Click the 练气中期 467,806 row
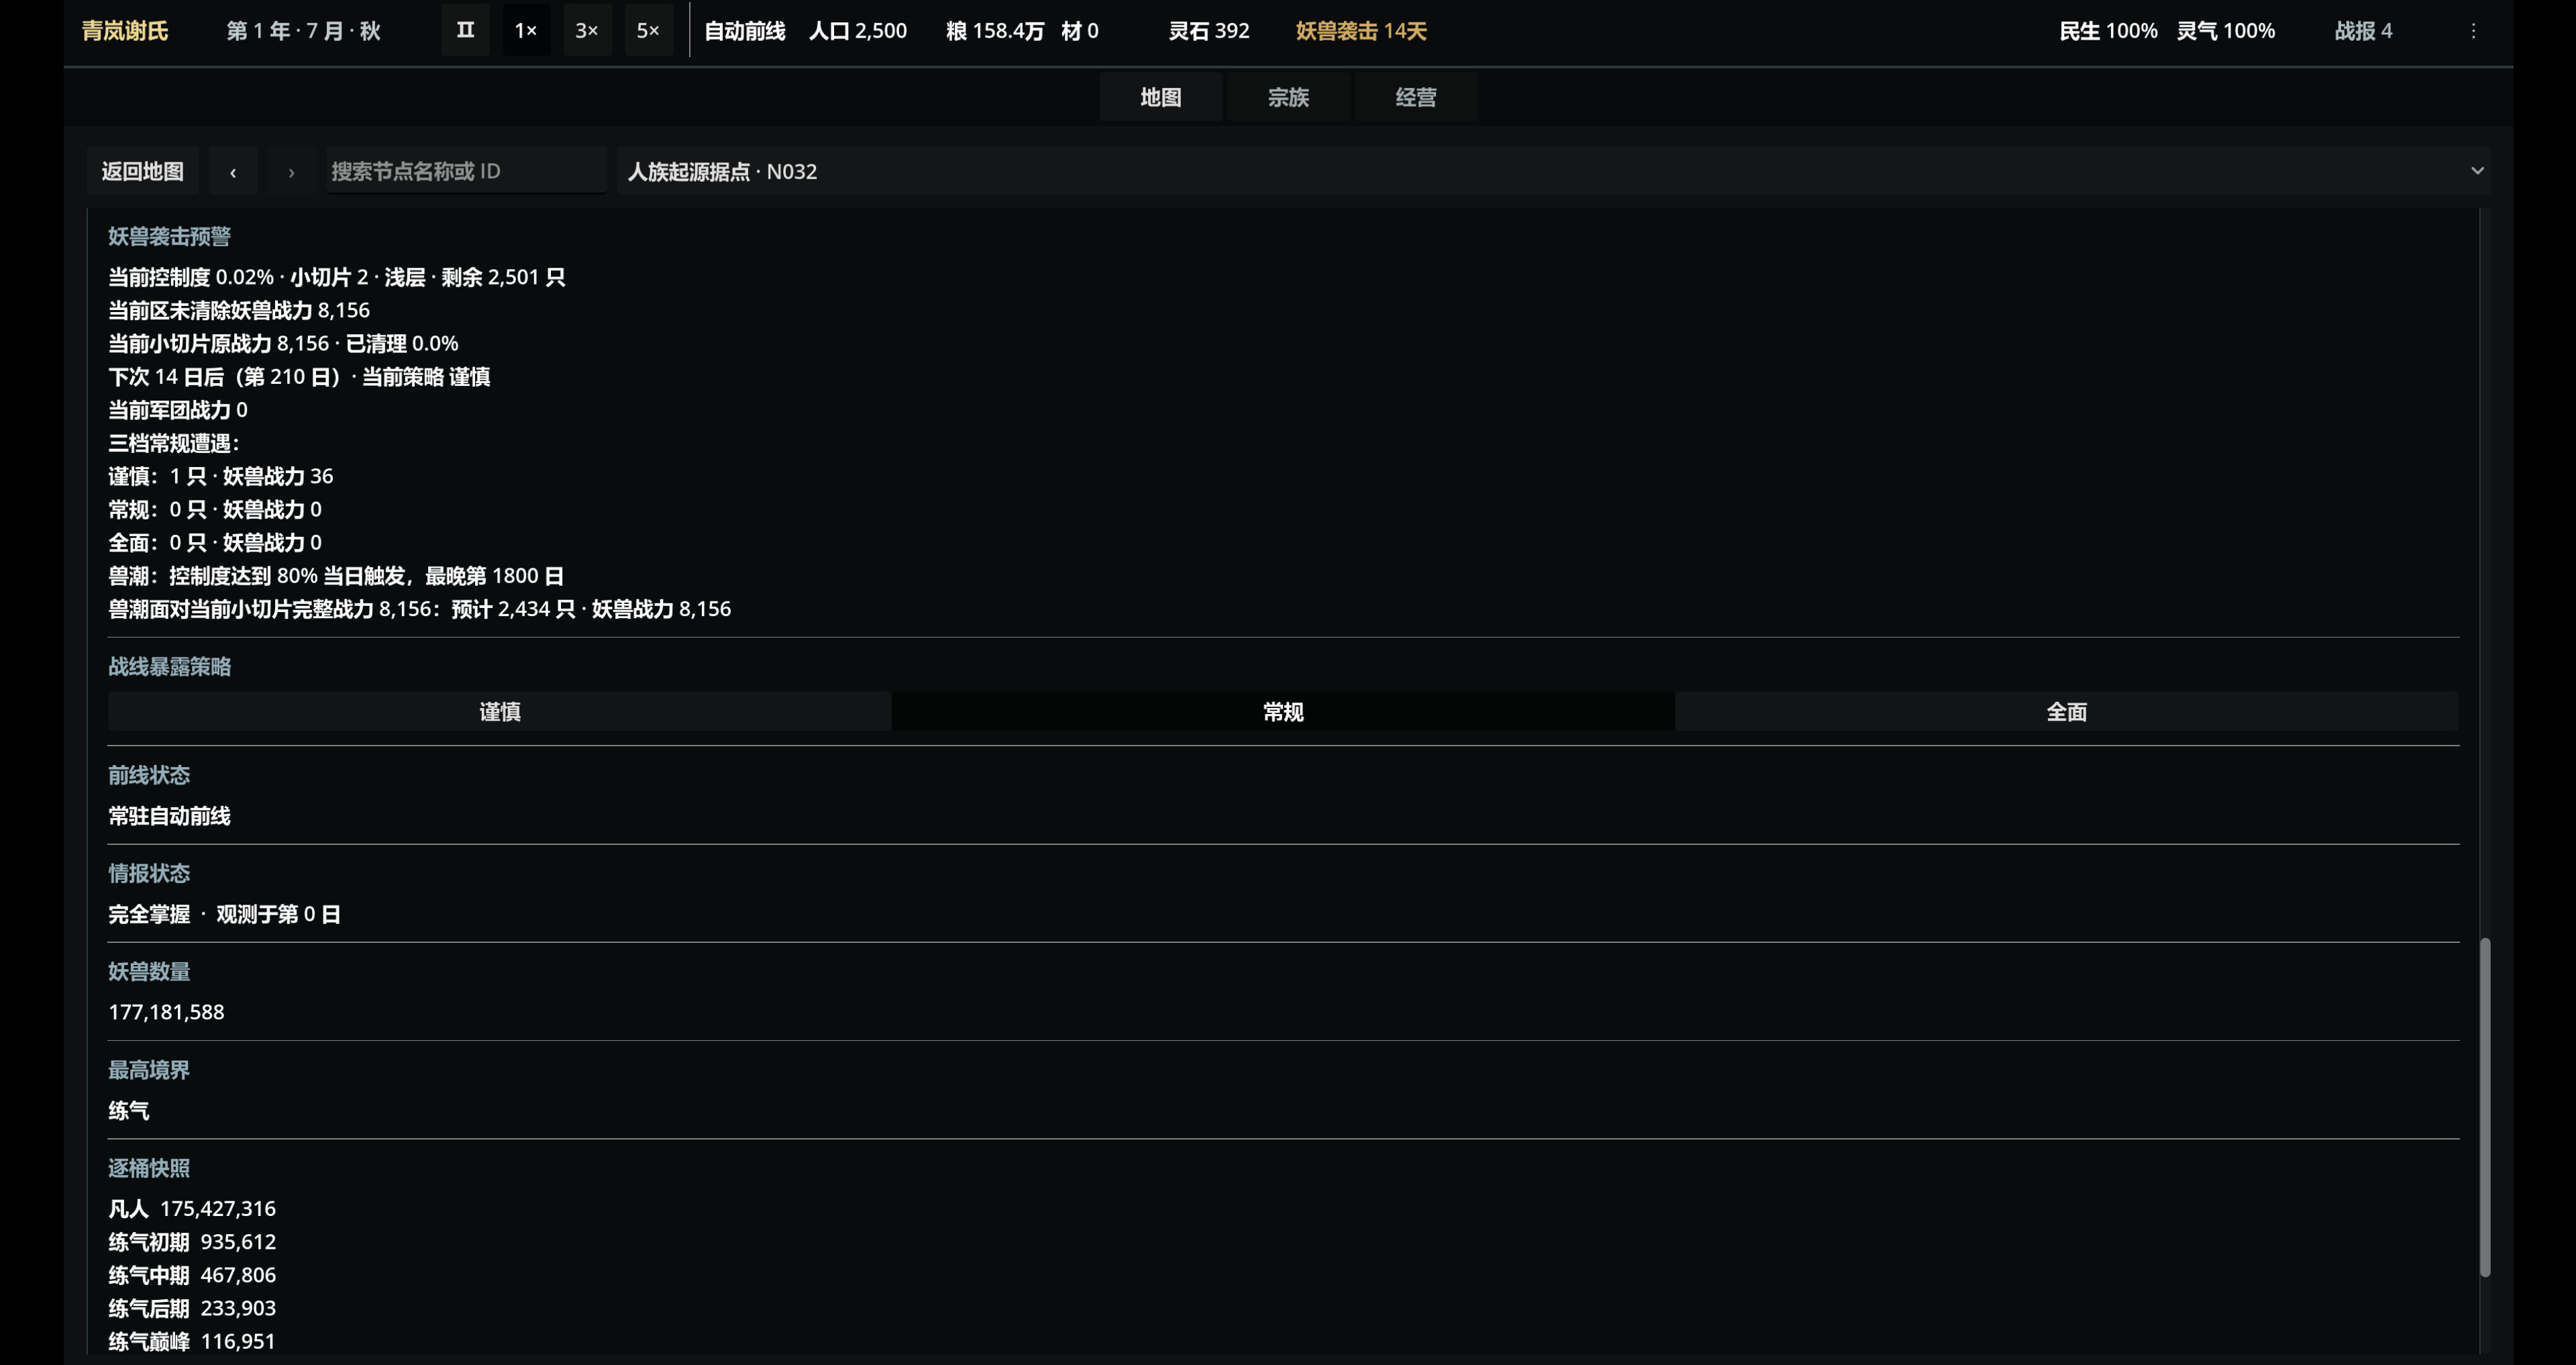Image resolution: width=2576 pixels, height=1365 pixels. pyautogui.click(x=192, y=1275)
